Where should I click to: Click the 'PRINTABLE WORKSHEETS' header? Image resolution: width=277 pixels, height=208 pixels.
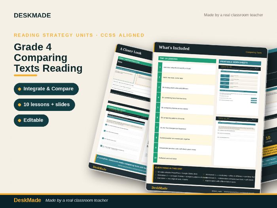tap(240, 63)
